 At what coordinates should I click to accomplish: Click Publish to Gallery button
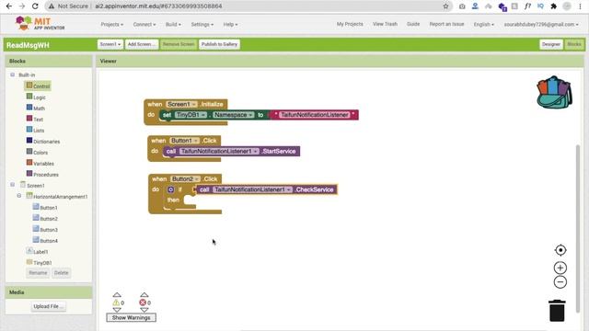[x=219, y=44]
